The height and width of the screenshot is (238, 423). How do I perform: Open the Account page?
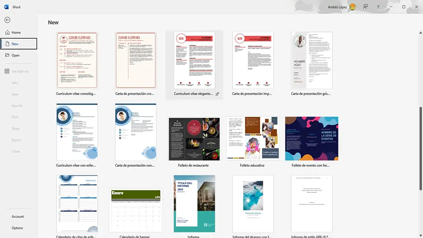click(x=18, y=217)
